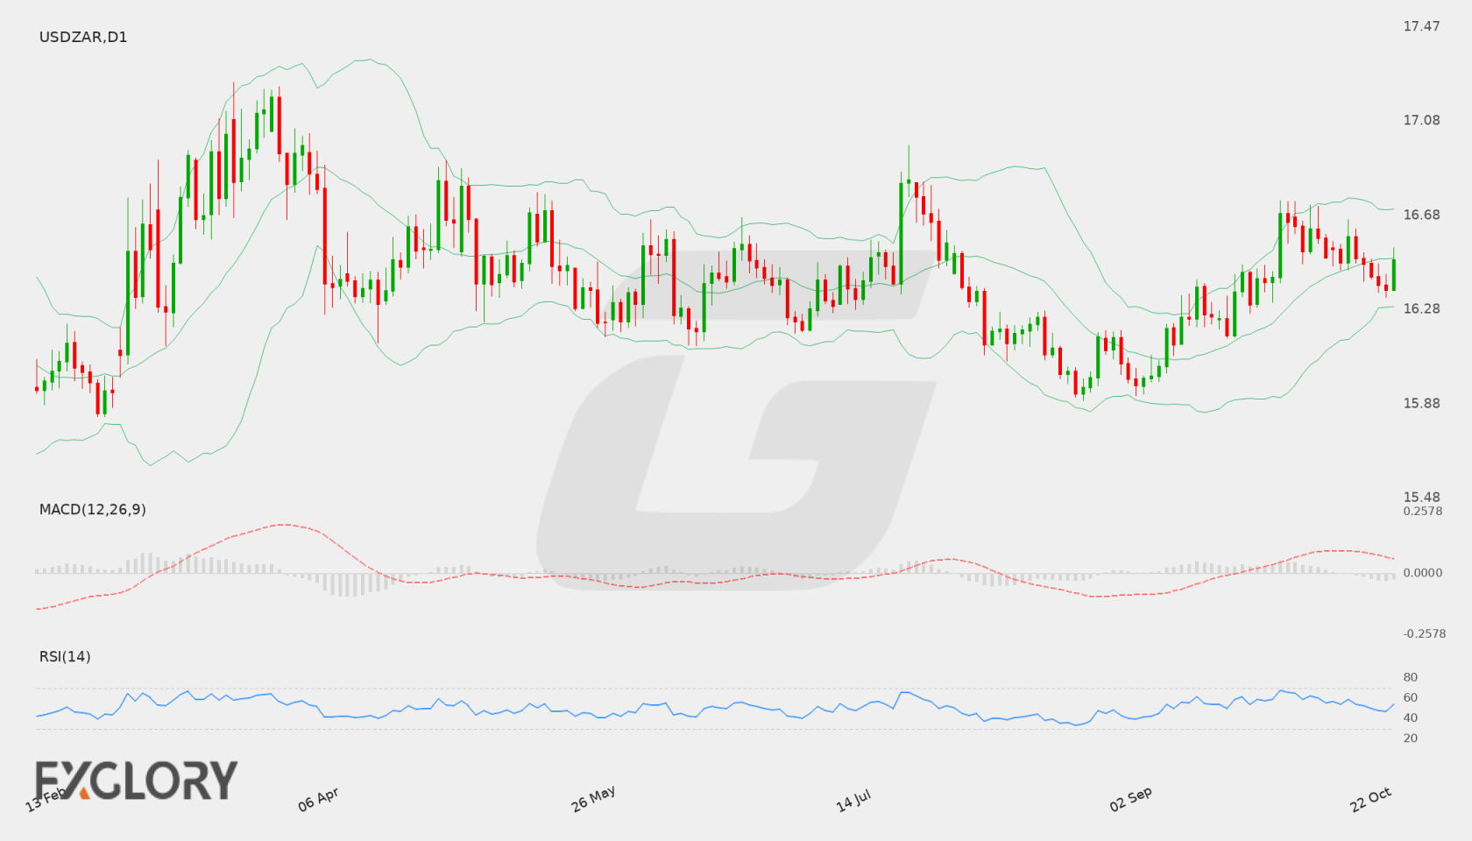Click the 17.08 price axis label
Image resolution: width=1472 pixels, height=841 pixels.
[1421, 120]
